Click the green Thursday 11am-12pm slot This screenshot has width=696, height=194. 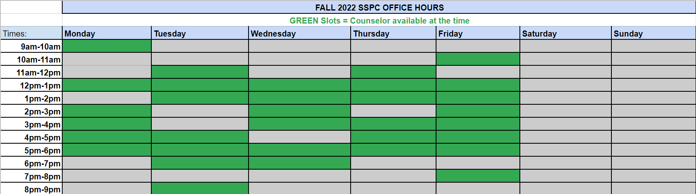[x=393, y=72]
